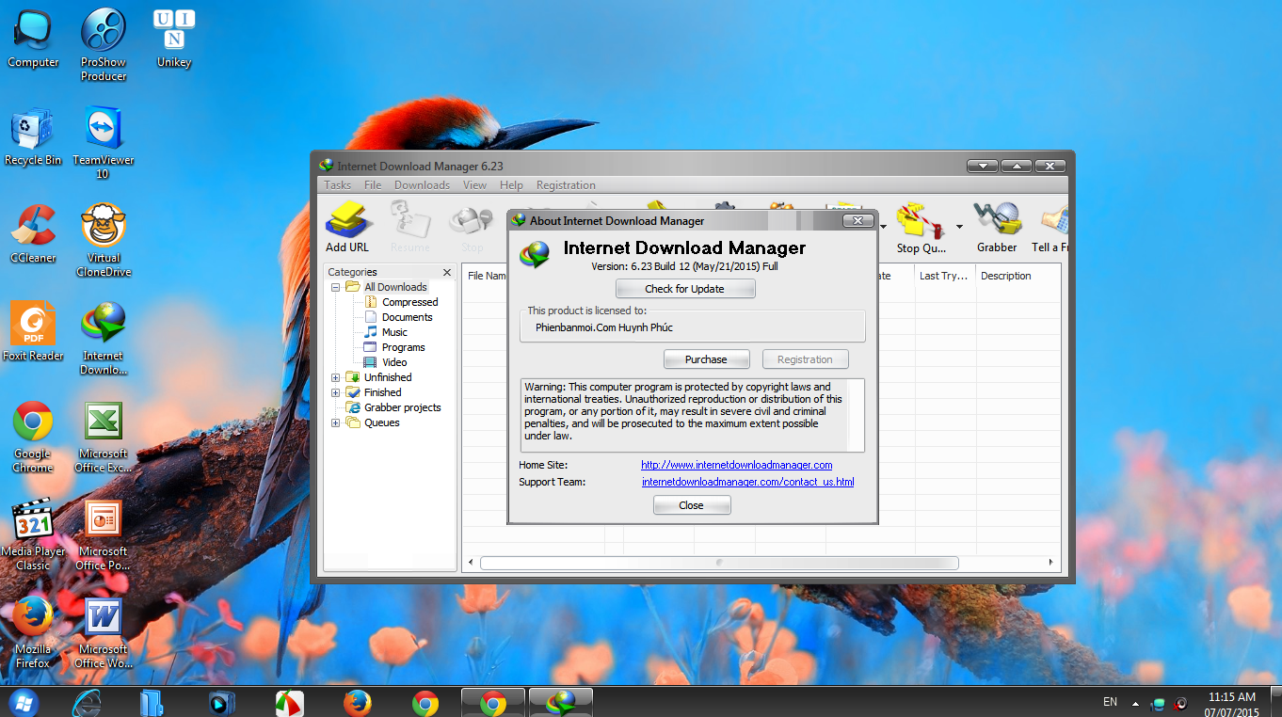Image resolution: width=1282 pixels, height=717 pixels.
Task: Select the Compressed category
Action: (x=409, y=302)
